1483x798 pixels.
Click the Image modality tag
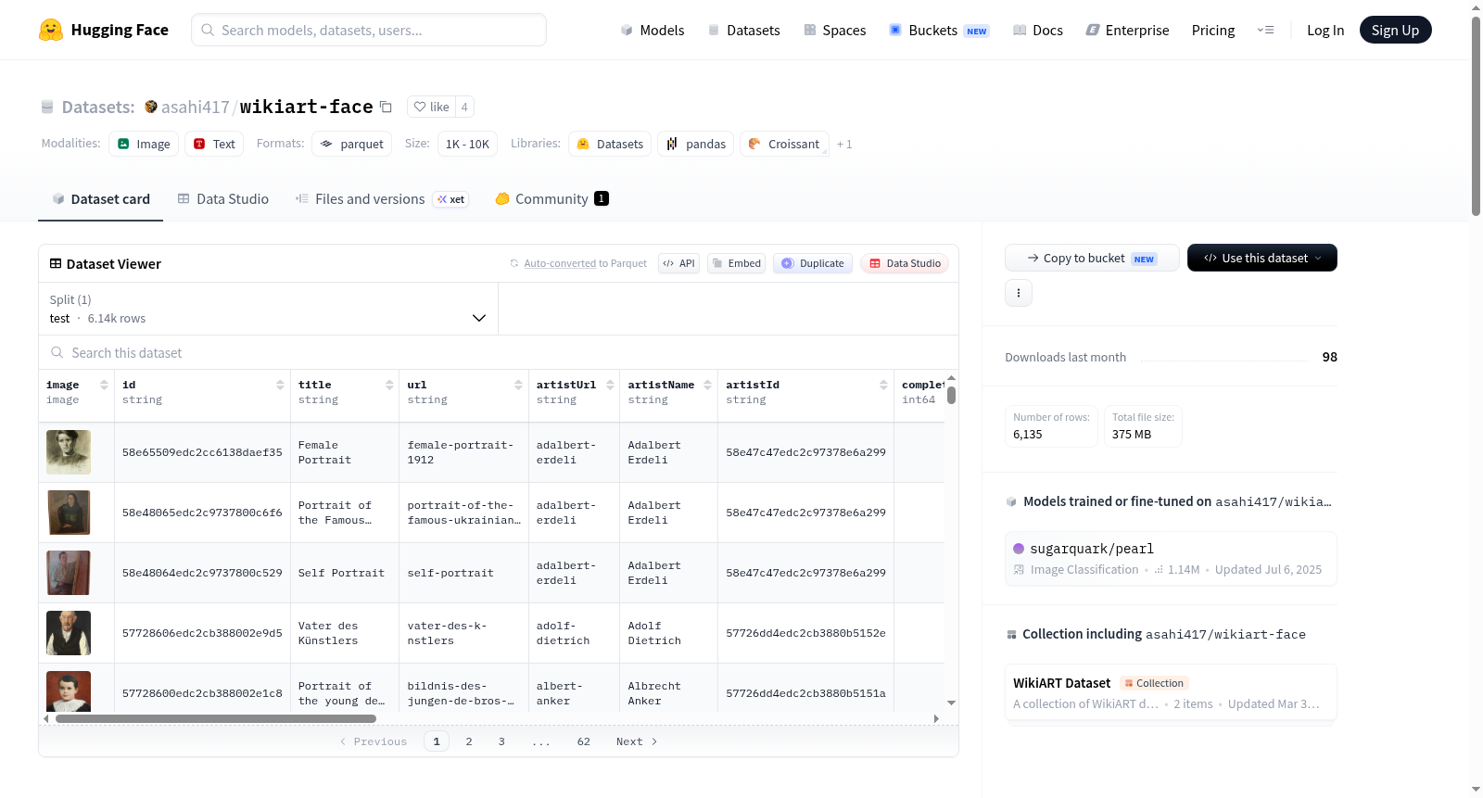(144, 144)
